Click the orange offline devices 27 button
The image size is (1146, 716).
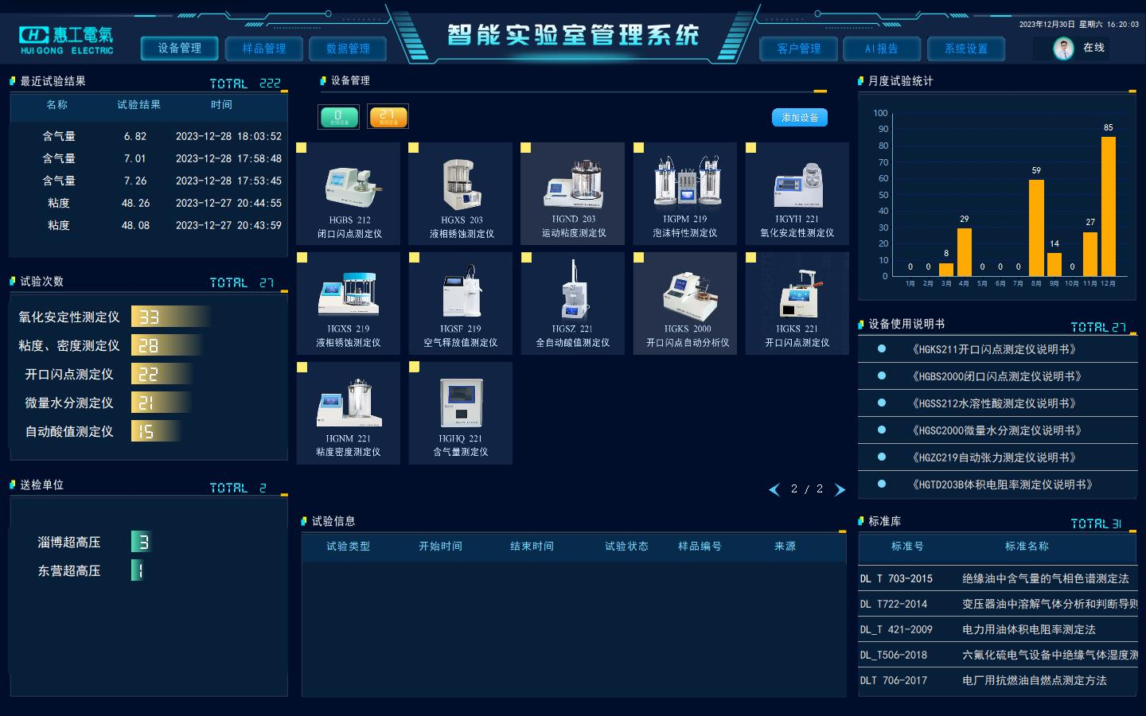[x=388, y=117]
